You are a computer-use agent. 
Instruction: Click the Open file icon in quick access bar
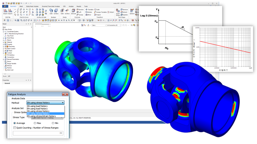coord(9,3)
